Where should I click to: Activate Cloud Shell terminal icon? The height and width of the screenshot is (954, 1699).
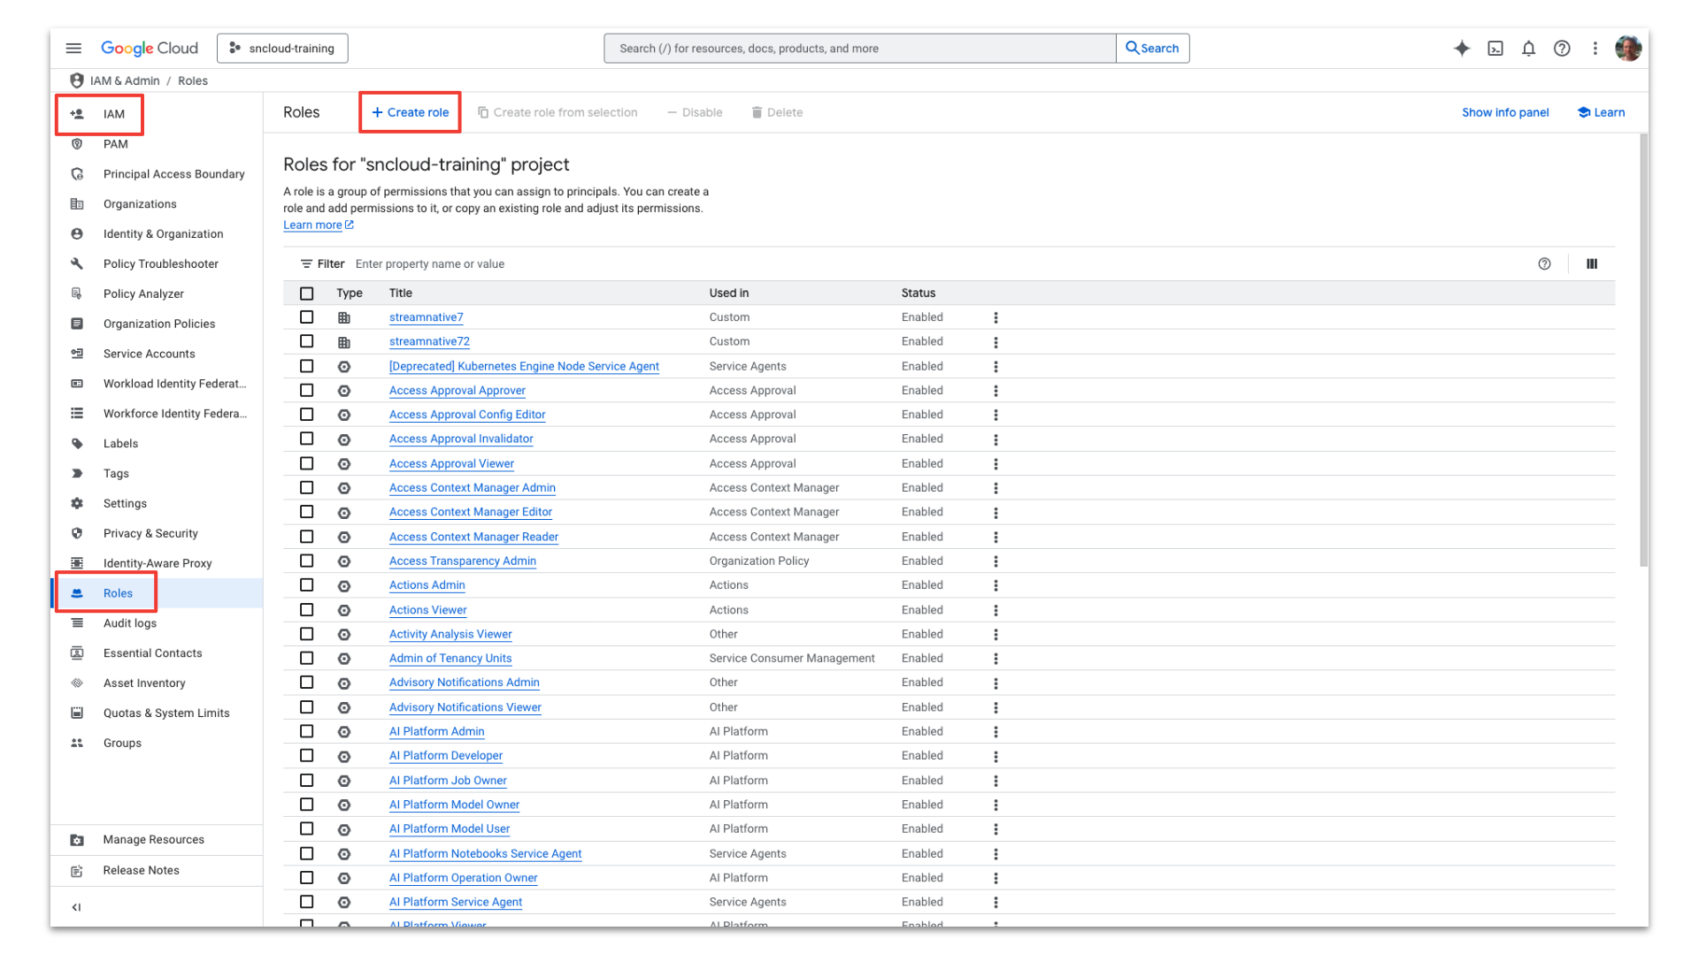(1495, 49)
